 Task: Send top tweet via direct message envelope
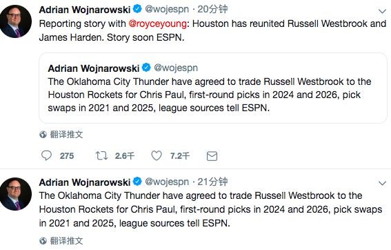[x=212, y=156]
